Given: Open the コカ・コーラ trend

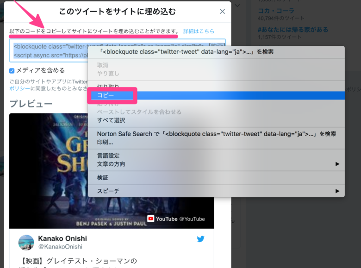Looking at the screenshot, I should click(x=276, y=11).
